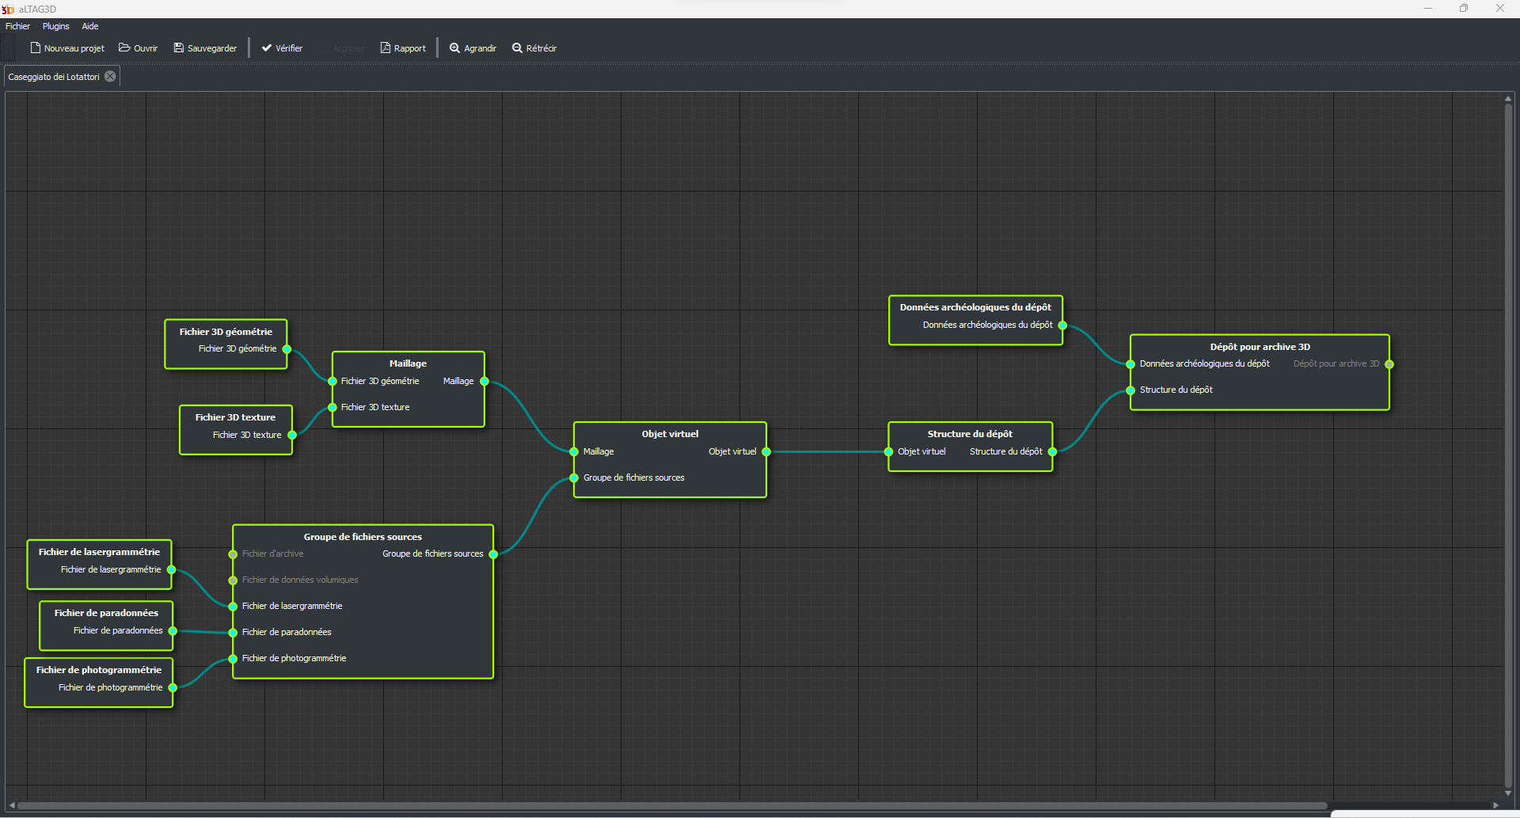Open the Aide menu
Image resolution: width=1520 pixels, height=818 pixels.
click(x=90, y=26)
